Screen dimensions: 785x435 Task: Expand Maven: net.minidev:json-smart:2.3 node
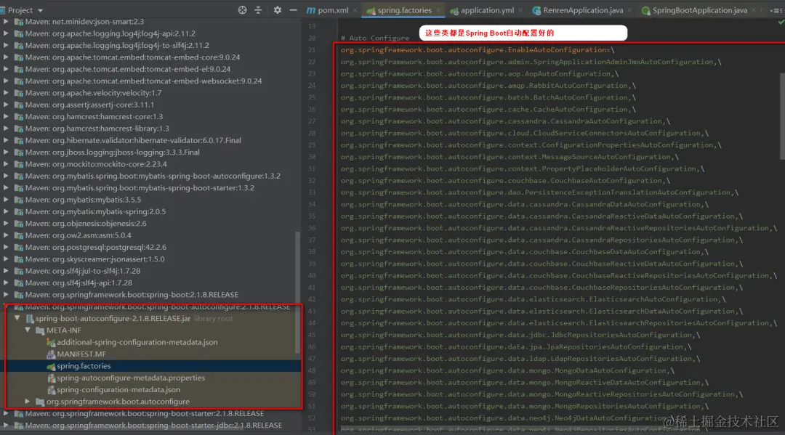[x=6, y=22]
